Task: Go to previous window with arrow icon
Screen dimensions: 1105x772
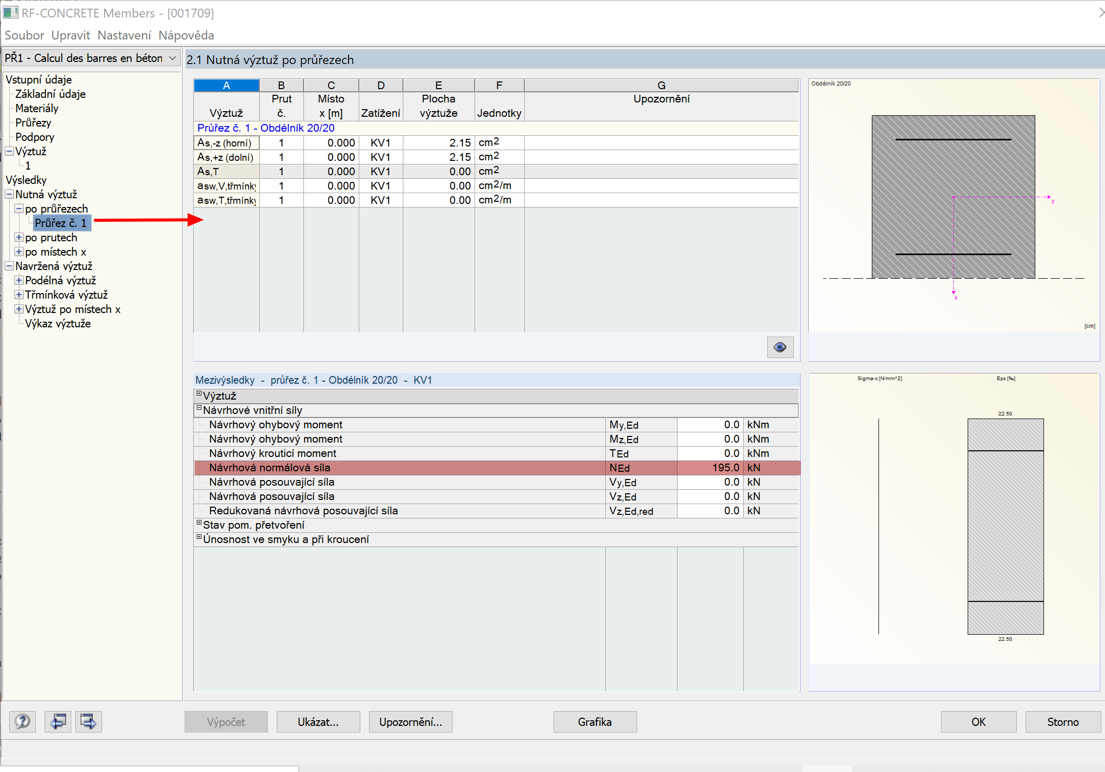Action: pyautogui.click(x=57, y=722)
